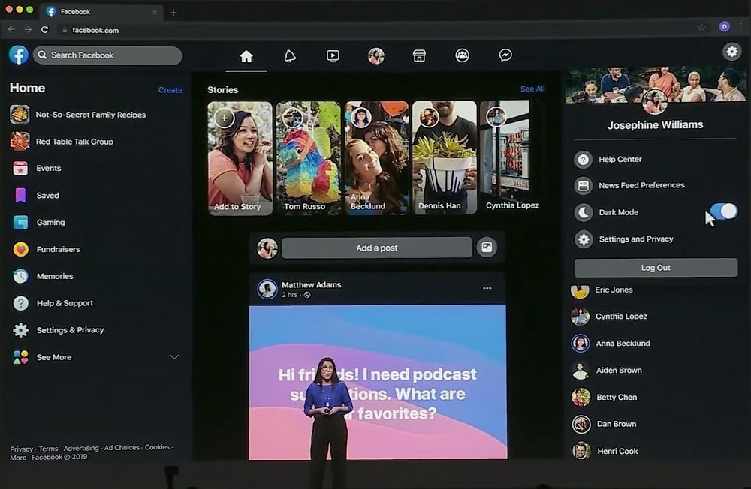Open the Home tab icon
The width and height of the screenshot is (751, 489).
[x=246, y=56]
